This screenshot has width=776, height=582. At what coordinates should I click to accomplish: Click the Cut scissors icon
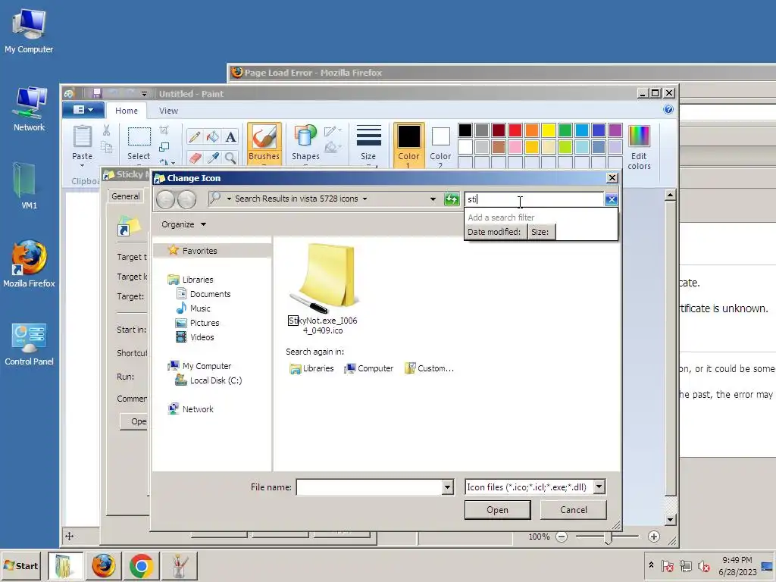[106, 130]
